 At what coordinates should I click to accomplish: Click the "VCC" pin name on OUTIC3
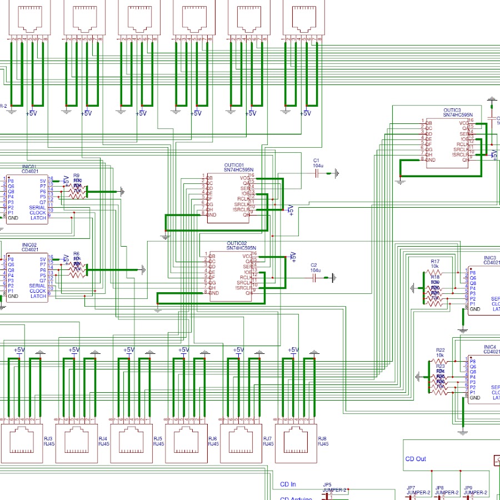point(464,123)
